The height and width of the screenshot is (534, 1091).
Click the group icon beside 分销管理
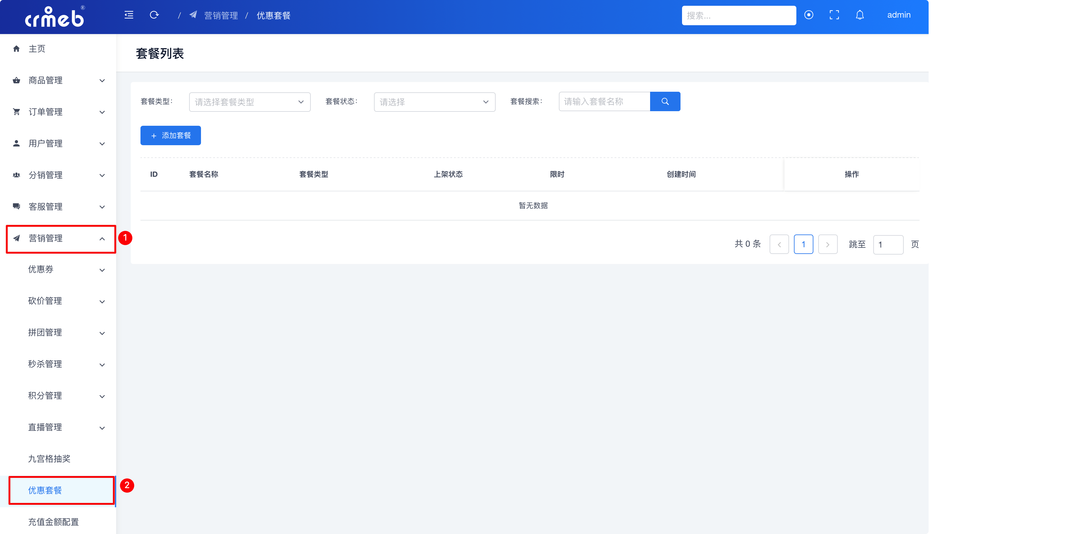pyautogui.click(x=16, y=175)
